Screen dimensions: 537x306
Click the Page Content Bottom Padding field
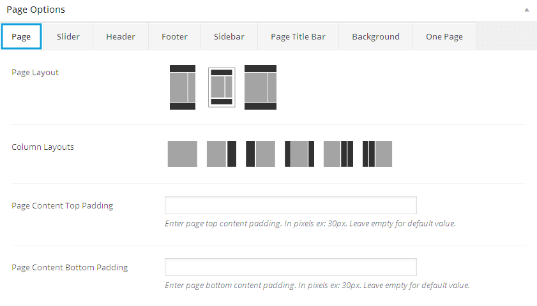pyautogui.click(x=291, y=267)
